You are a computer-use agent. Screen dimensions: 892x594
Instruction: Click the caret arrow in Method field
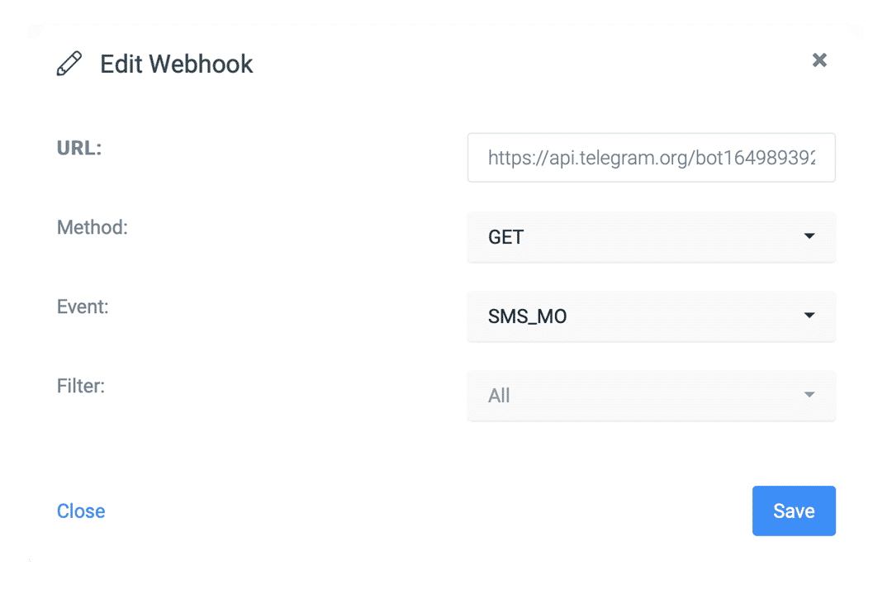[x=809, y=236]
